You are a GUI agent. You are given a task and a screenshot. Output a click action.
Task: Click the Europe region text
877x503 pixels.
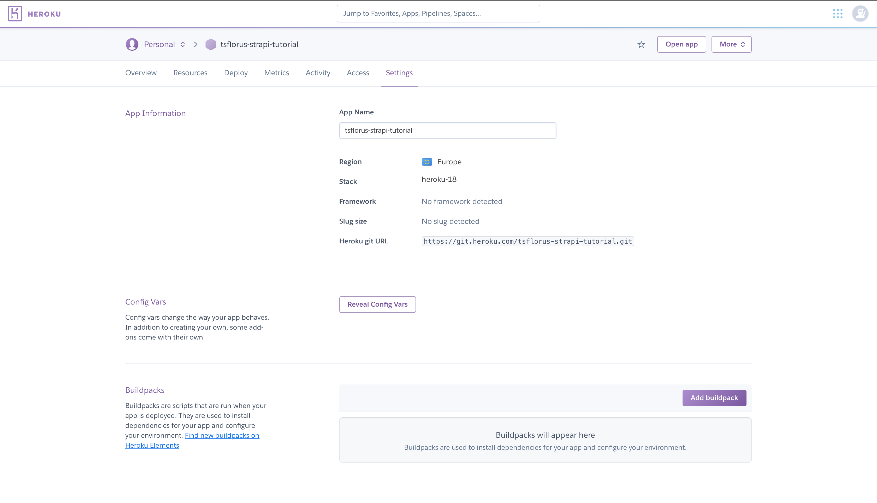pyautogui.click(x=449, y=162)
